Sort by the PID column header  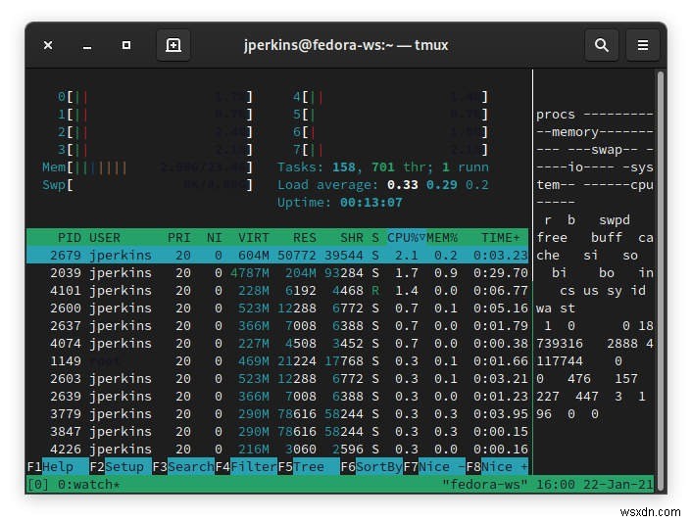tap(70, 238)
